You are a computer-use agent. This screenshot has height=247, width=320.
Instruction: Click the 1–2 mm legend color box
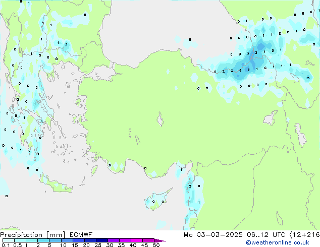32,240
